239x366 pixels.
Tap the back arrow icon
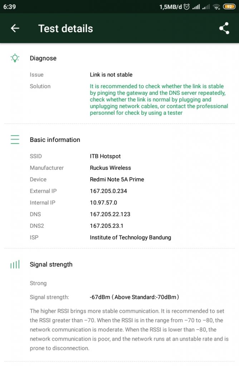pos(15,29)
